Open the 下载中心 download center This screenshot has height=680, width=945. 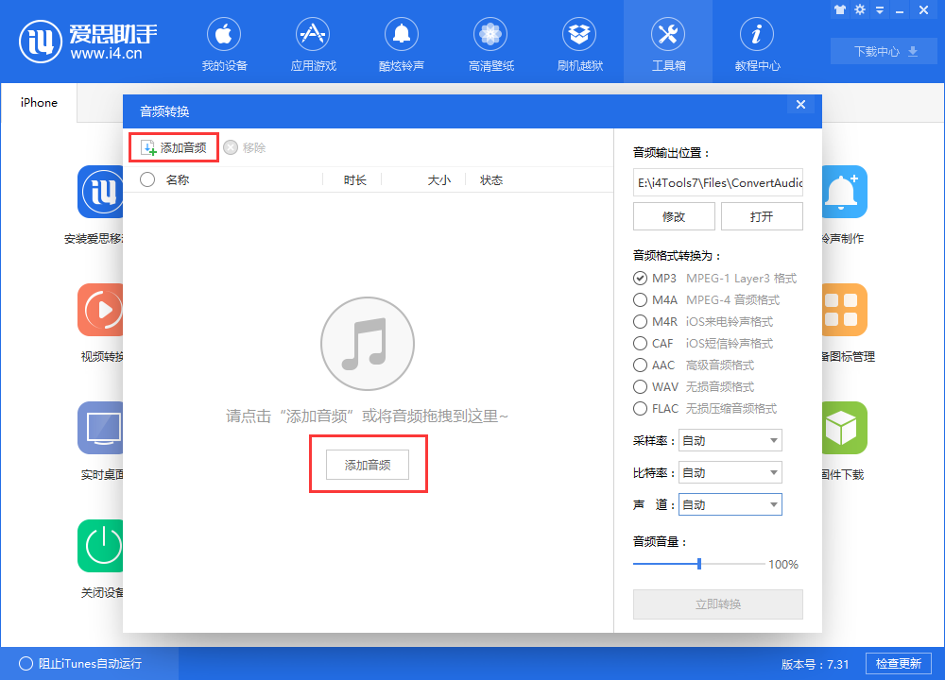885,51
